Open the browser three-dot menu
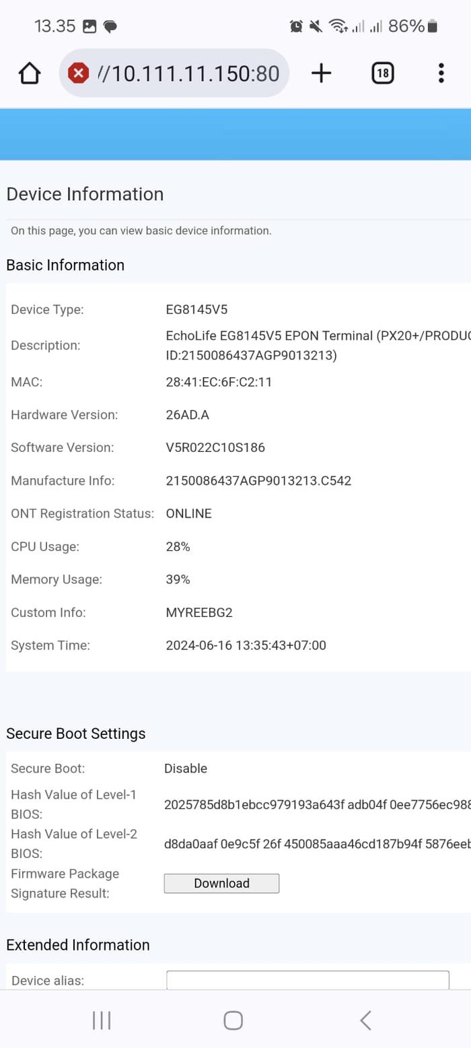The height and width of the screenshot is (1048, 471). (441, 73)
